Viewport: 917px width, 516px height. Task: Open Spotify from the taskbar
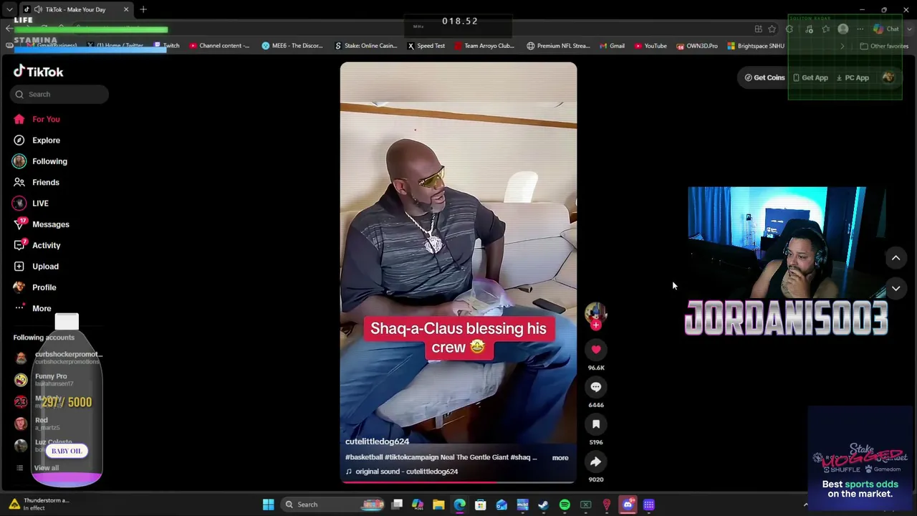tap(565, 505)
